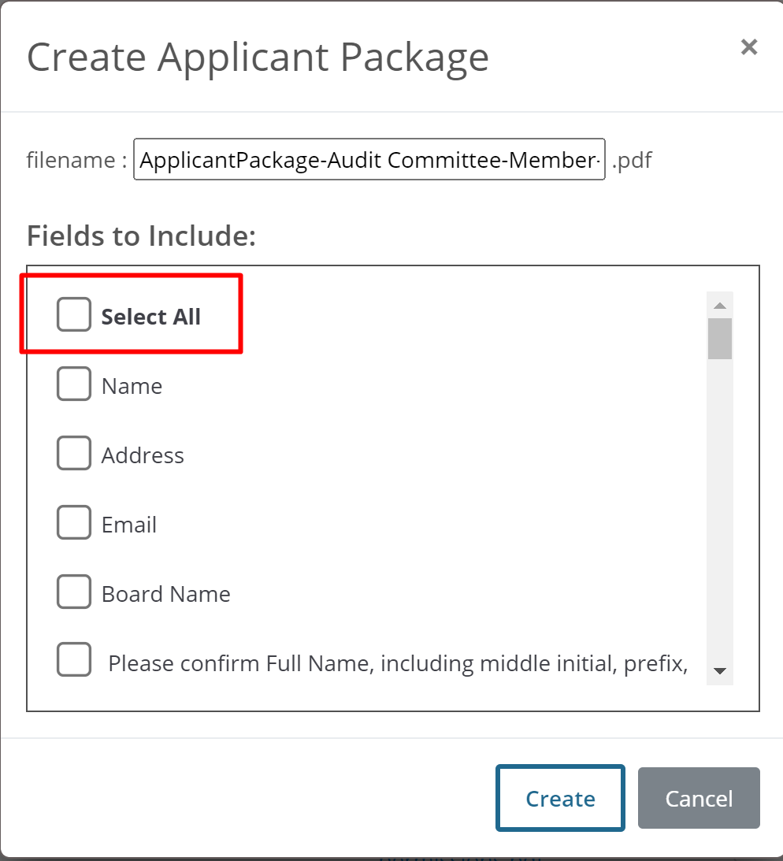Click the 'Email' label text

[129, 525]
